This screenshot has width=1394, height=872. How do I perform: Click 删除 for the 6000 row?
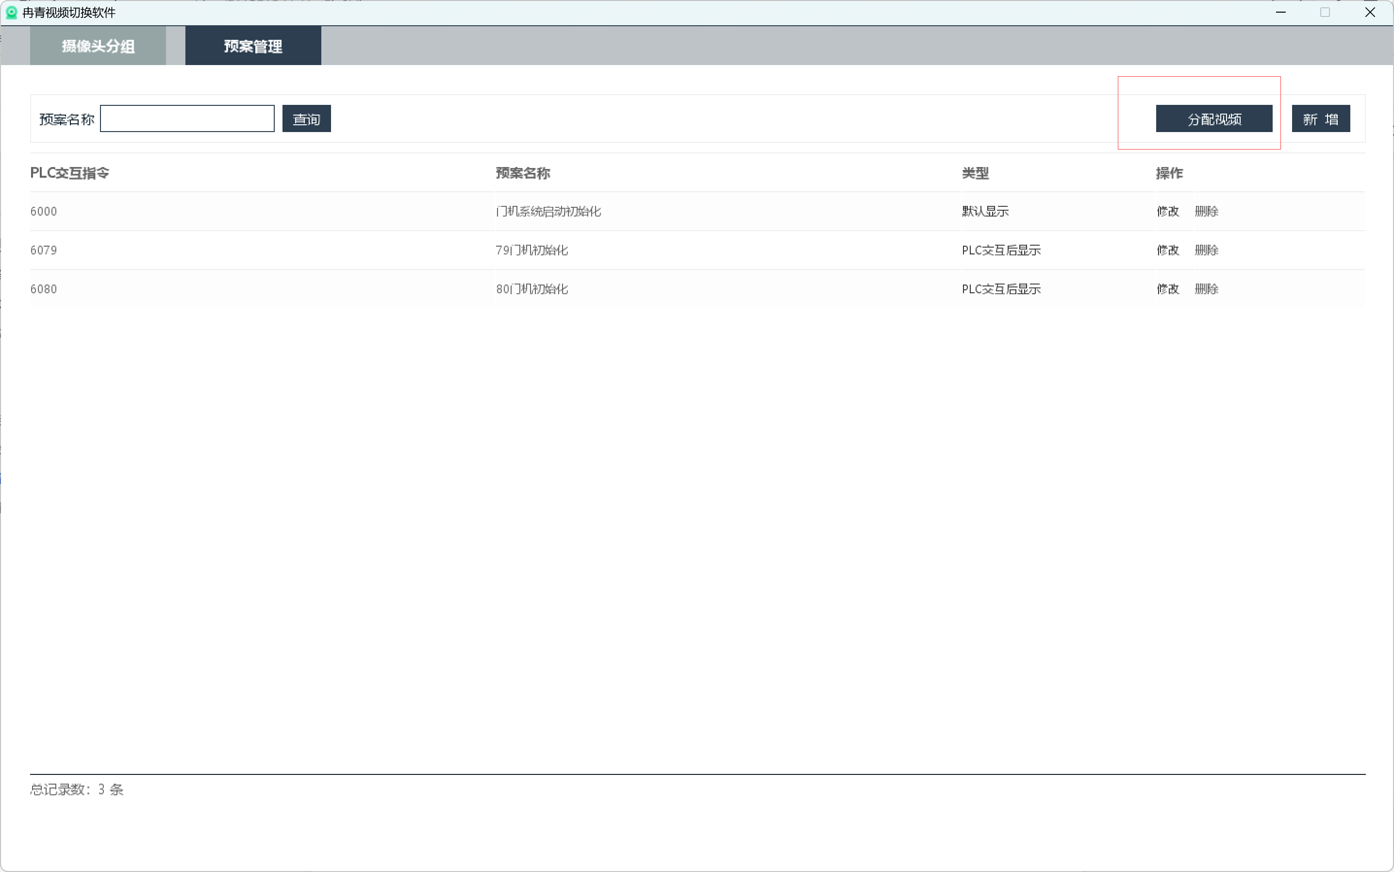(x=1206, y=211)
